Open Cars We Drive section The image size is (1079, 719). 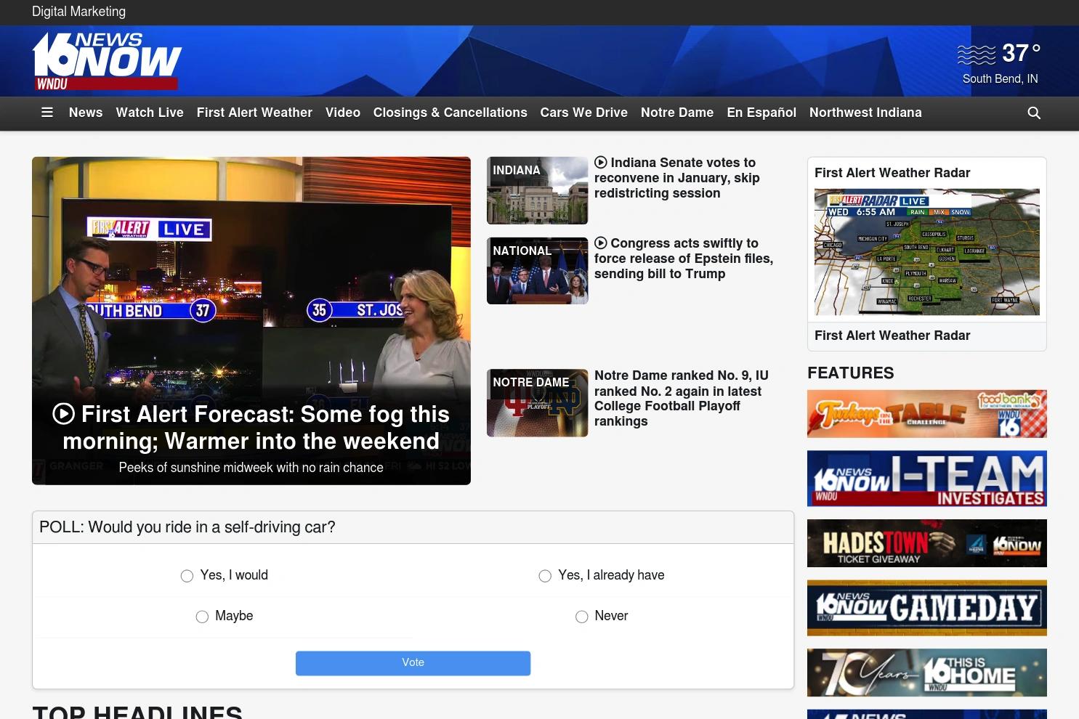[584, 113]
